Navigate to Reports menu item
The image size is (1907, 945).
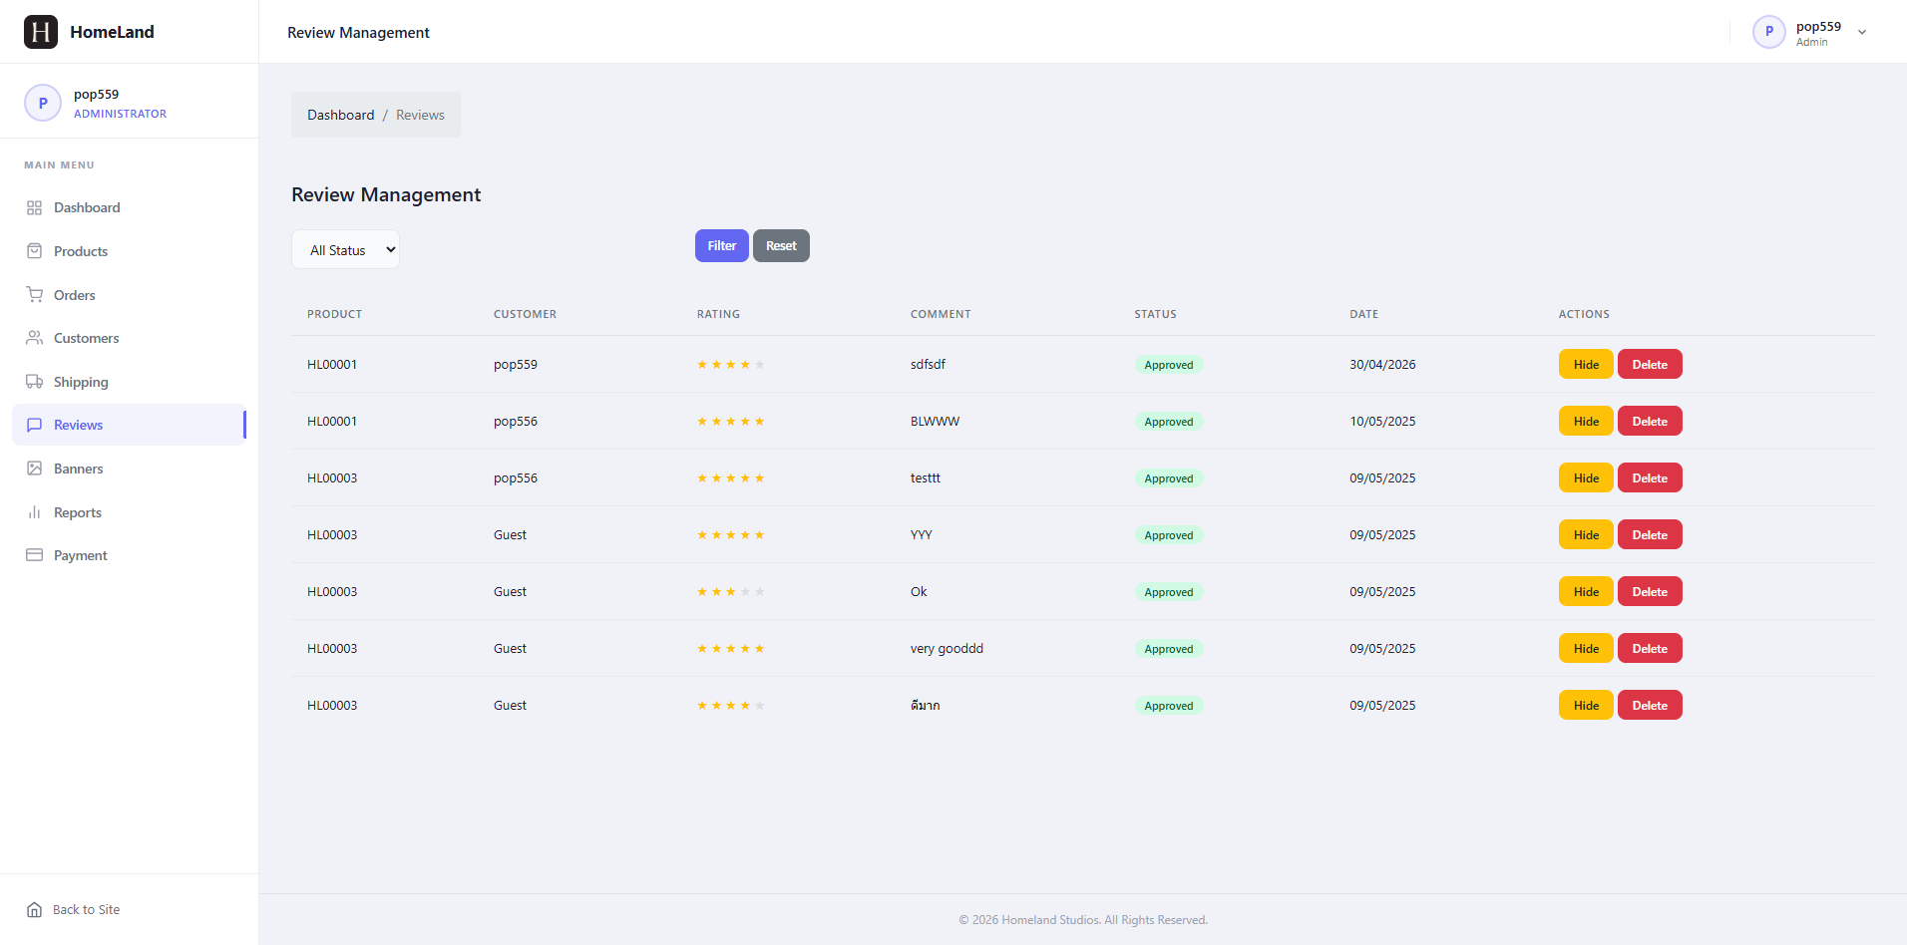coord(130,512)
